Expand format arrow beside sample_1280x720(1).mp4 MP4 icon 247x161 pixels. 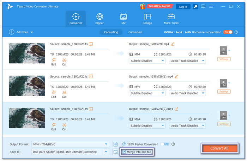(229, 83)
